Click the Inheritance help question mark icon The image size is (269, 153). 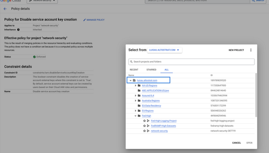[x=18, y=30]
